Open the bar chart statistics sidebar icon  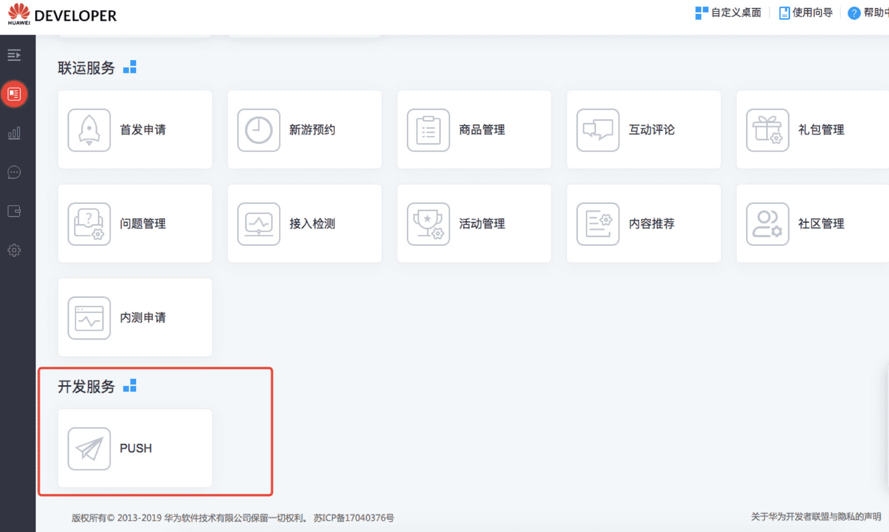[14, 133]
